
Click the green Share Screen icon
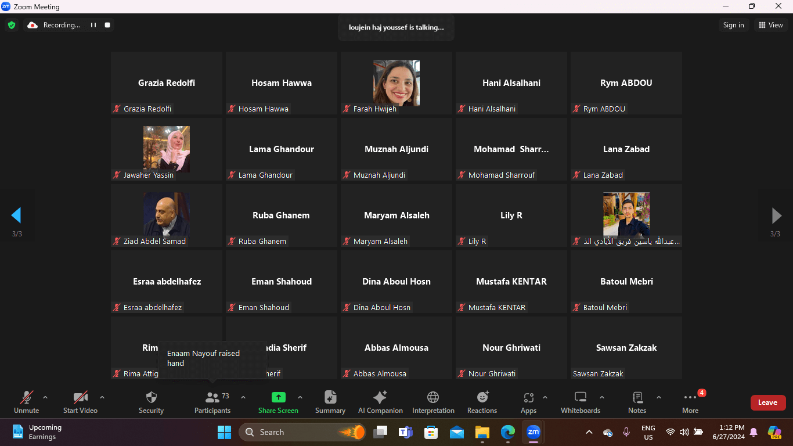tap(278, 398)
